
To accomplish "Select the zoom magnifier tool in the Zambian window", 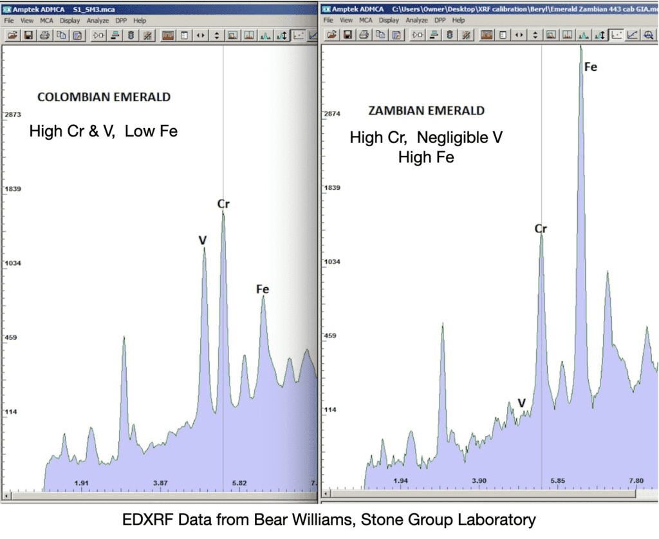I will (x=647, y=35).
